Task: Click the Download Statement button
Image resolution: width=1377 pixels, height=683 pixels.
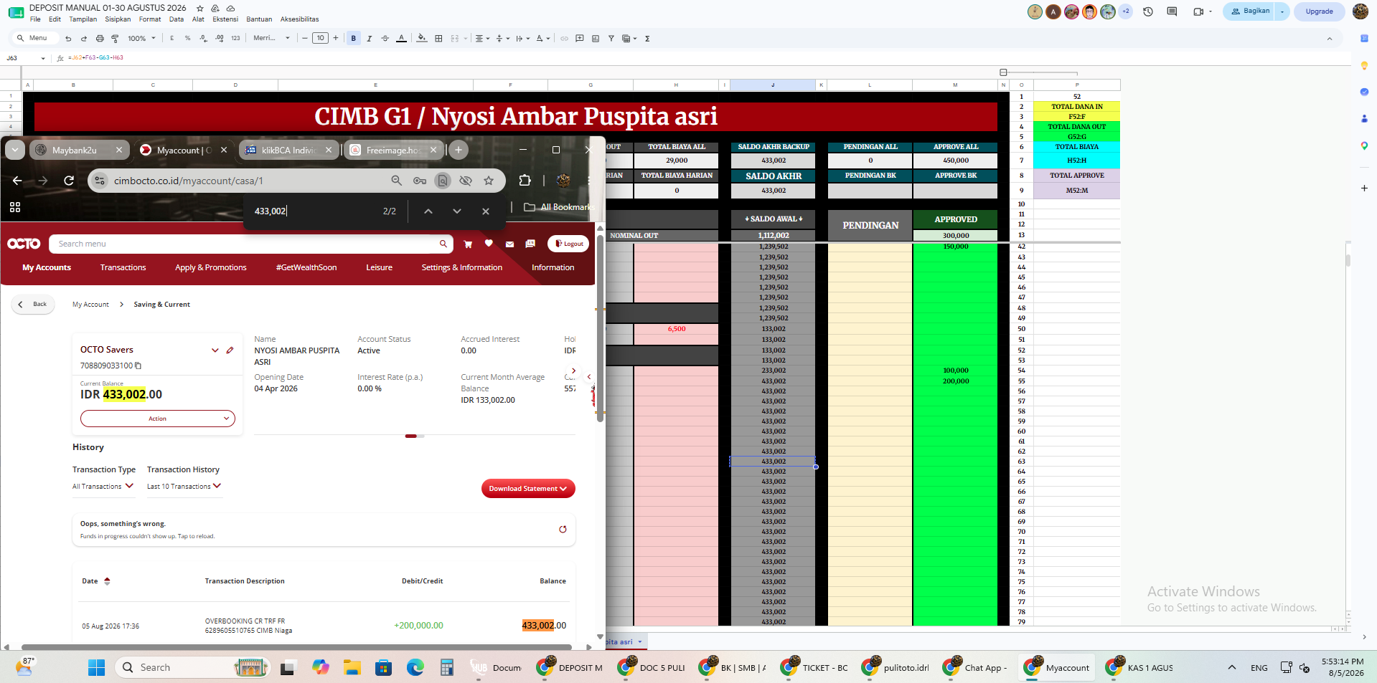Action: pyautogui.click(x=528, y=489)
